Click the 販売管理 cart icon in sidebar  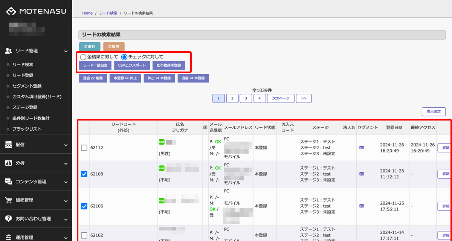[8, 200]
